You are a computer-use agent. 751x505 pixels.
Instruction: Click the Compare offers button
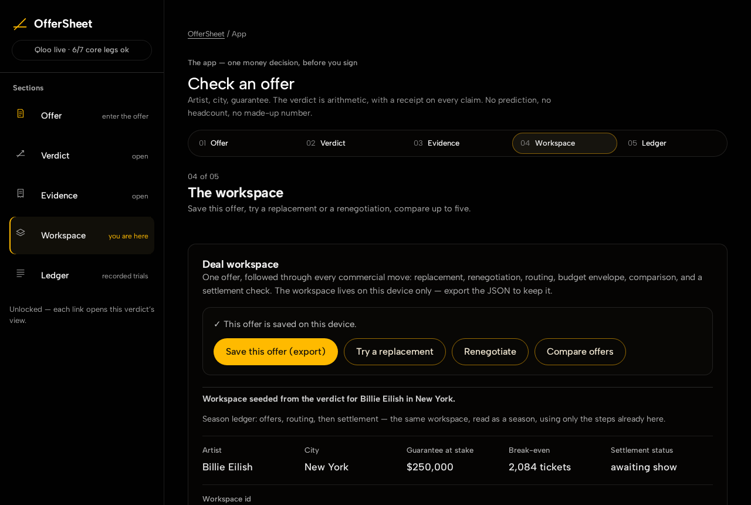580,352
